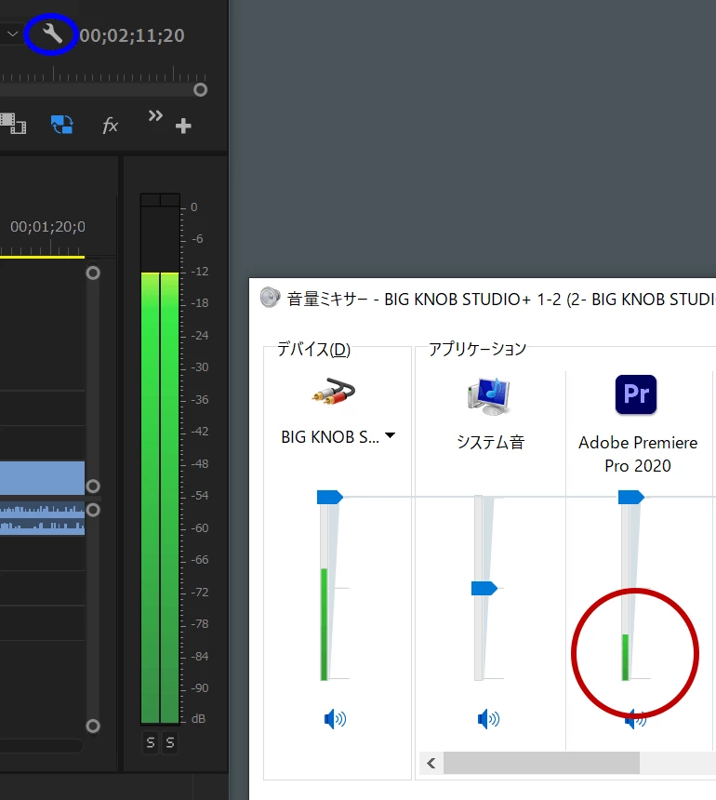
Task: Select the blue video clip in the timeline
Action: (43, 477)
